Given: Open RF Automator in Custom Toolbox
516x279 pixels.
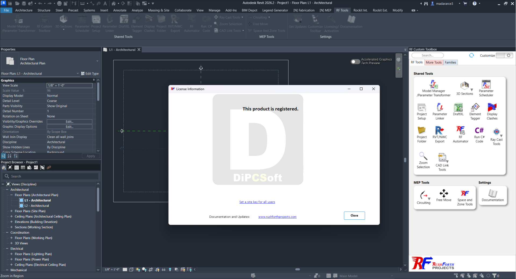Looking at the screenshot, I should (460, 135).
